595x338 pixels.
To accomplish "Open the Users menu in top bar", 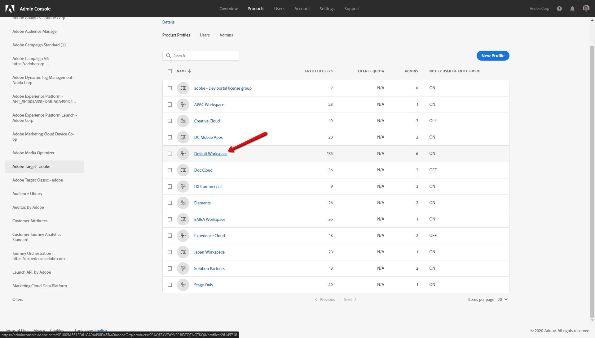I will [279, 9].
